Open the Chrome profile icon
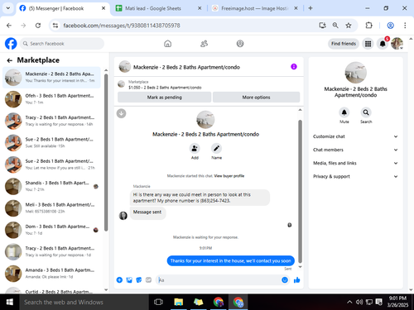Image resolution: width=414 pixels, height=310 pixels. tap(390, 26)
